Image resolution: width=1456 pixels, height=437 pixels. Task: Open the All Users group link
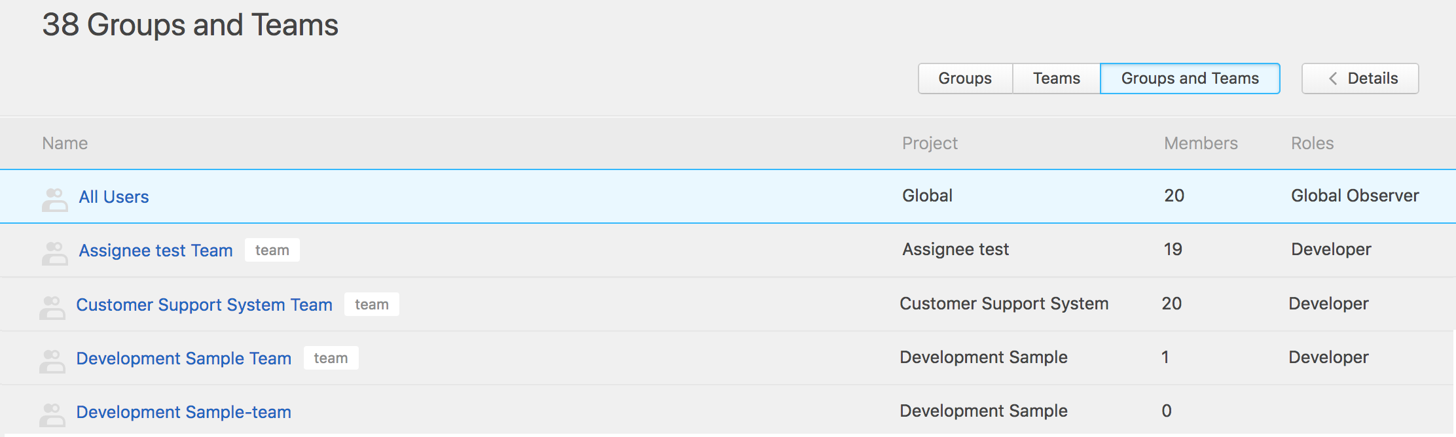tap(114, 197)
